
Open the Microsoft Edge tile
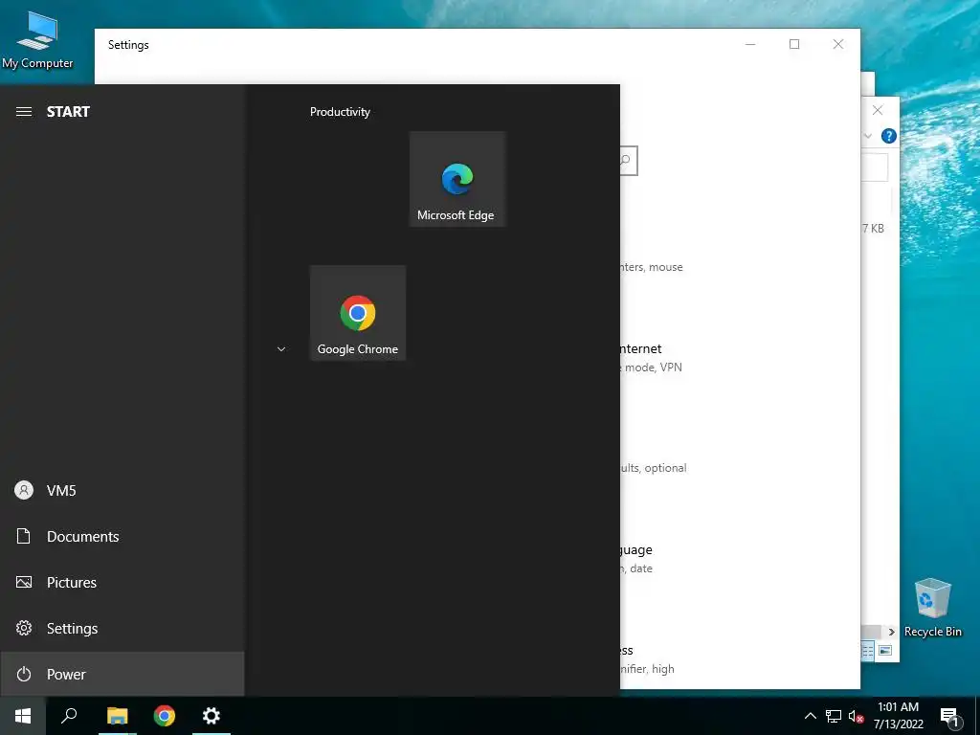coord(457,179)
